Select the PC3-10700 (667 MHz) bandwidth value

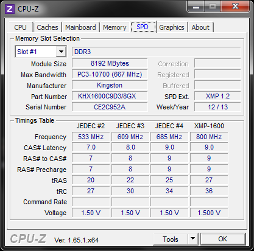[x=110, y=74]
